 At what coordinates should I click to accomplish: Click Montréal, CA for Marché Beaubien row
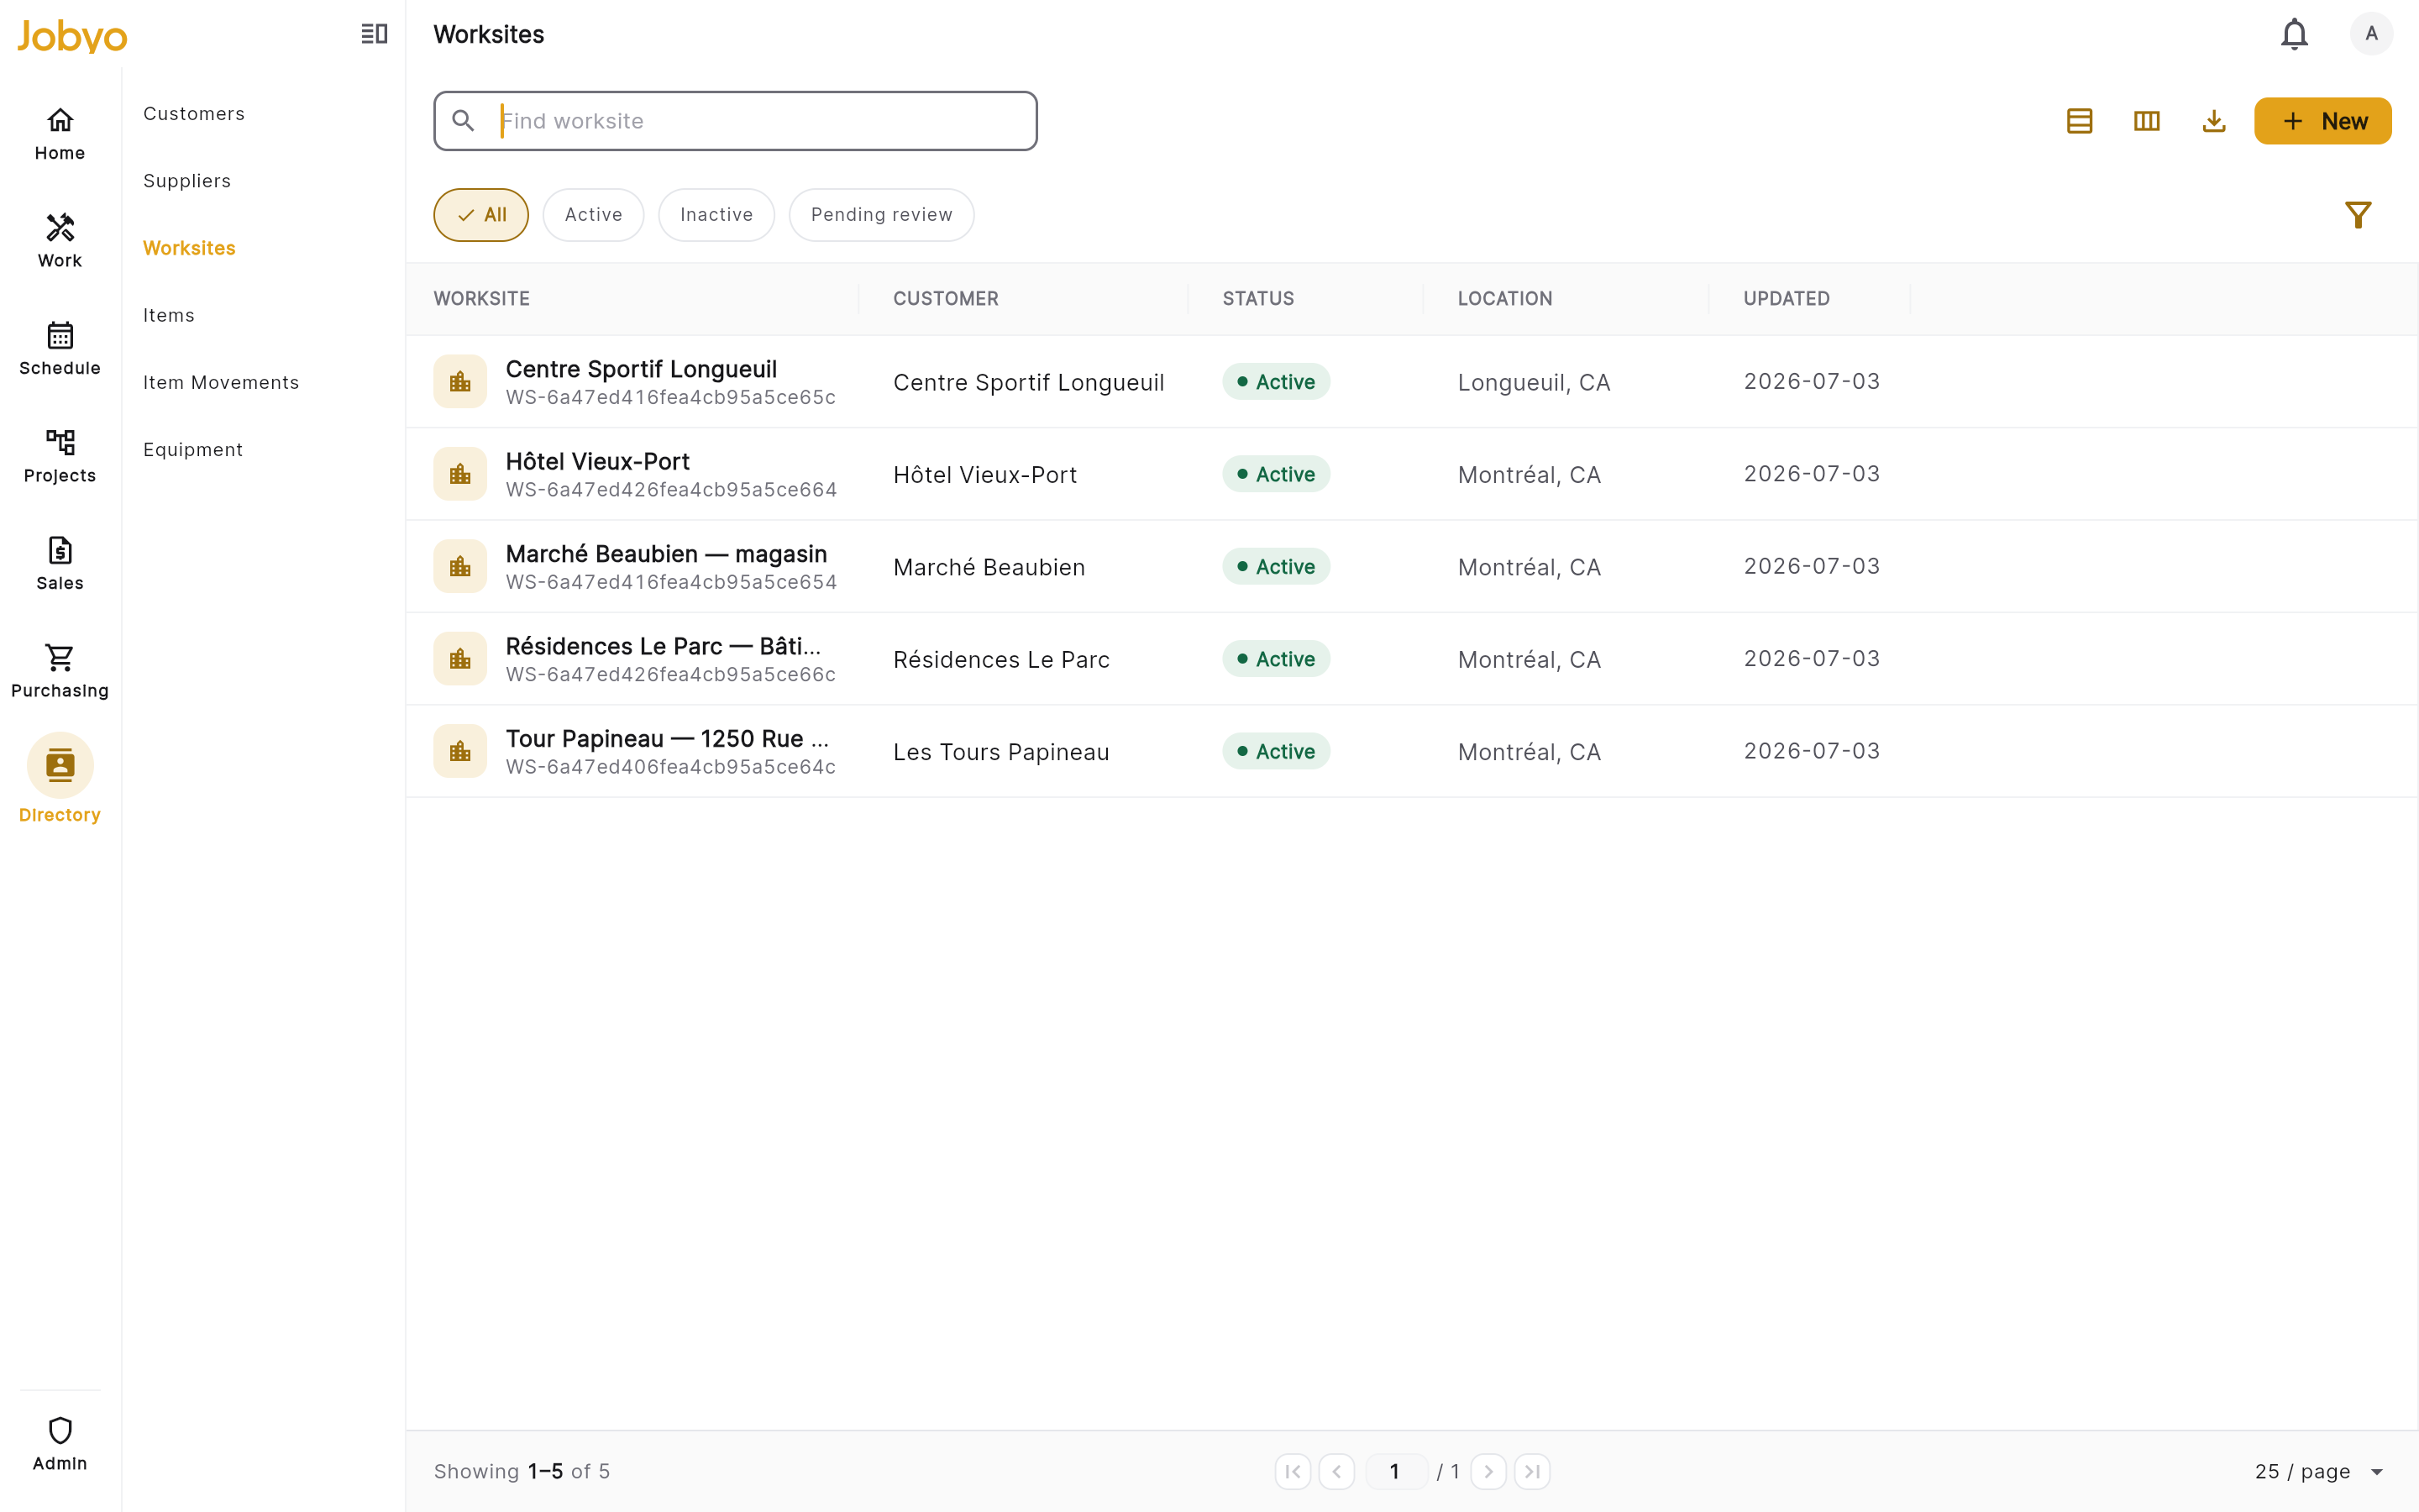(1530, 567)
